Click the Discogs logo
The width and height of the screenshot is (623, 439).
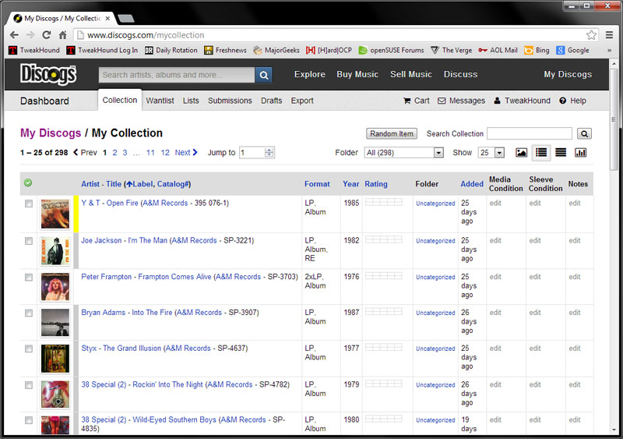[x=48, y=74]
